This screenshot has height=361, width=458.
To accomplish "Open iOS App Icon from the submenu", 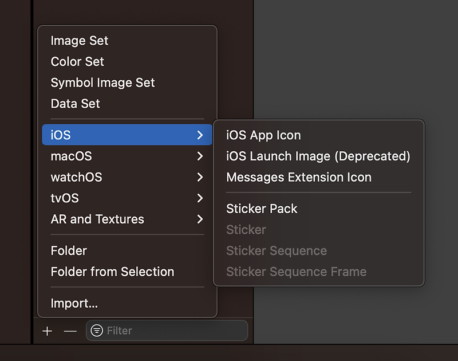I will tap(264, 135).
